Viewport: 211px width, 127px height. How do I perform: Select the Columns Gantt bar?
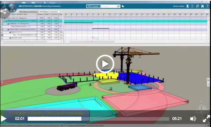click(101, 28)
